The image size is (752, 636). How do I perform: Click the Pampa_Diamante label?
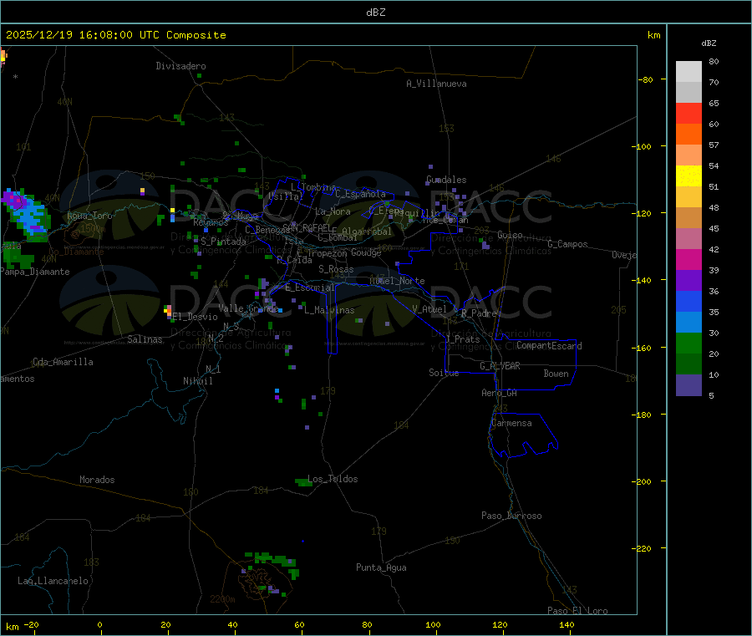35,272
